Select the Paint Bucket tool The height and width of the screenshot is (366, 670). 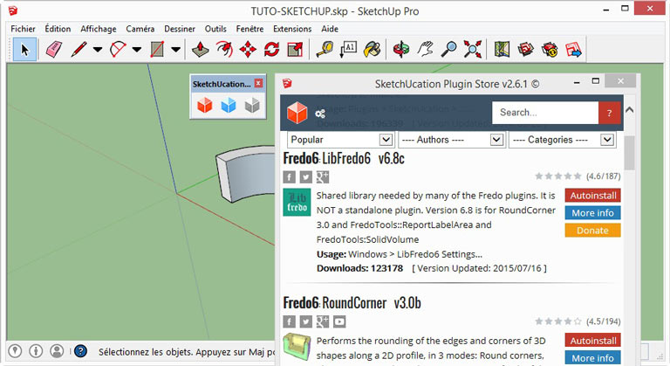pos(373,49)
